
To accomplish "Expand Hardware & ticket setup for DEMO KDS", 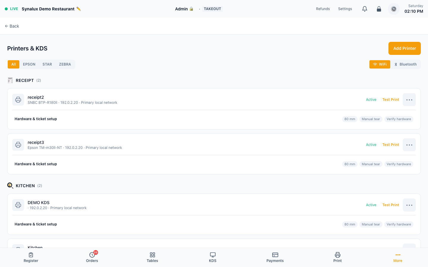I will click(214, 224).
